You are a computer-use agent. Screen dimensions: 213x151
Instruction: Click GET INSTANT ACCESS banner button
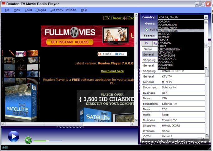pyautogui.click(x=70, y=42)
